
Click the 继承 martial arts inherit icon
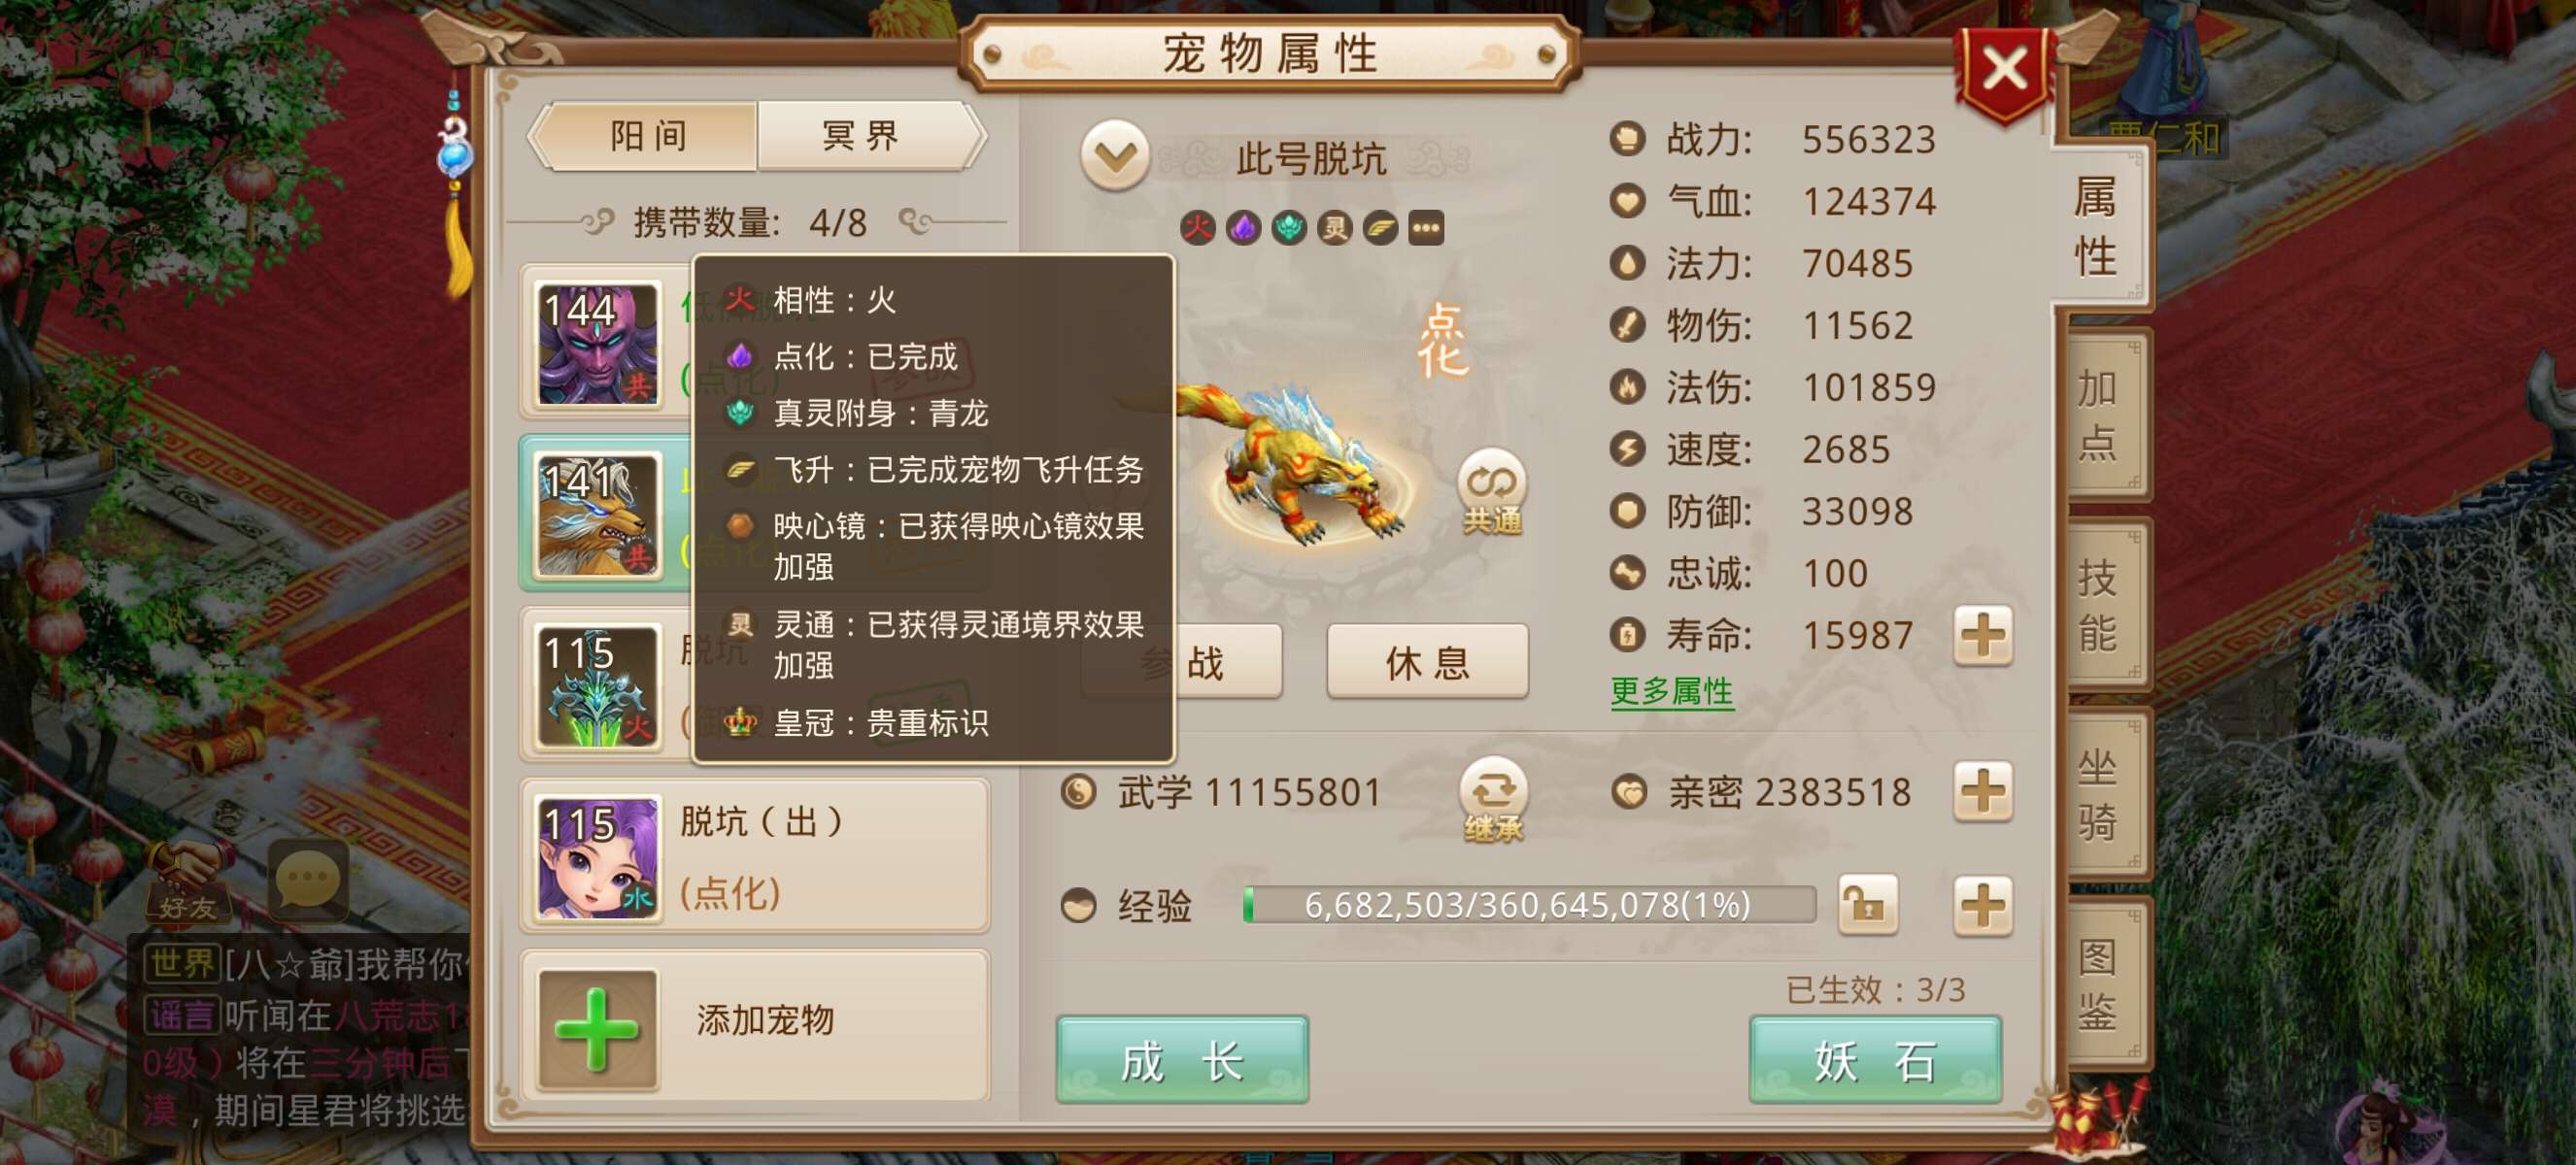tap(1492, 799)
